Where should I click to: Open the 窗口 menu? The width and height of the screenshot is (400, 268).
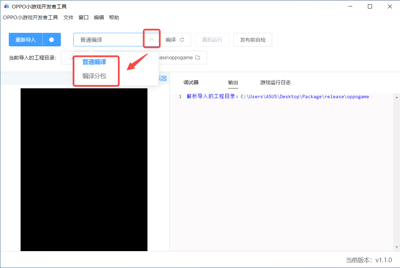coord(84,18)
